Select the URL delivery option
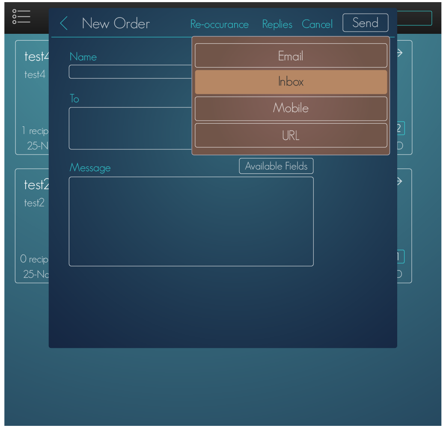This screenshot has width=446, height=428. click(291, 135)
